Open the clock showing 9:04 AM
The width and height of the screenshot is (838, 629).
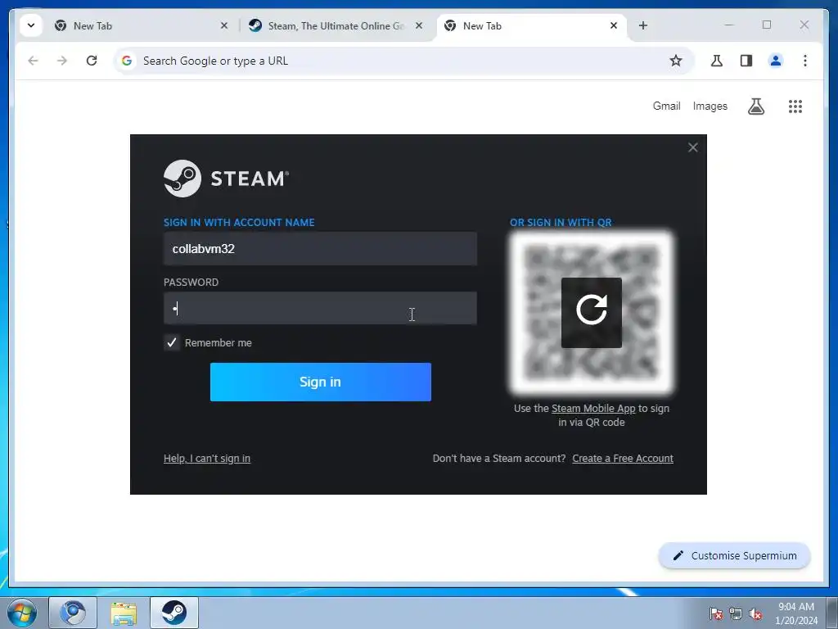(x=795, y=613)
